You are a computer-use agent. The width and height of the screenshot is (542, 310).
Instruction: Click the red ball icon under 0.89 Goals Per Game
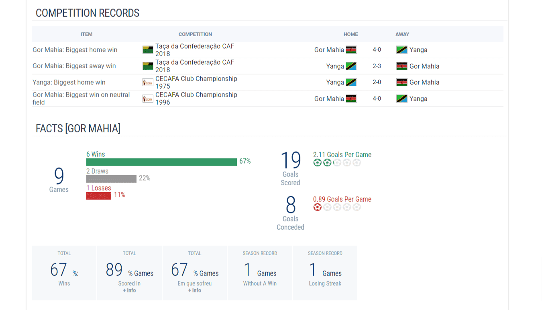pyautogui.click(x=318, y=207)
